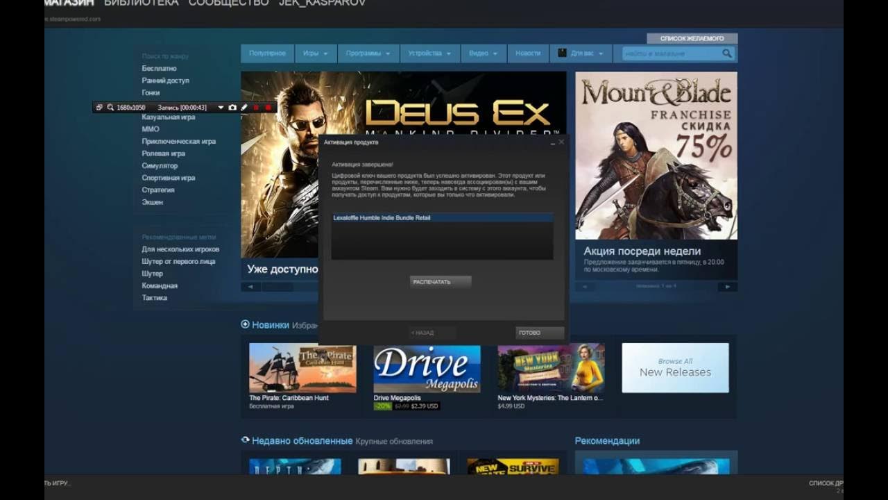Select the Стратегия genre link

click(x=157, y=190)
